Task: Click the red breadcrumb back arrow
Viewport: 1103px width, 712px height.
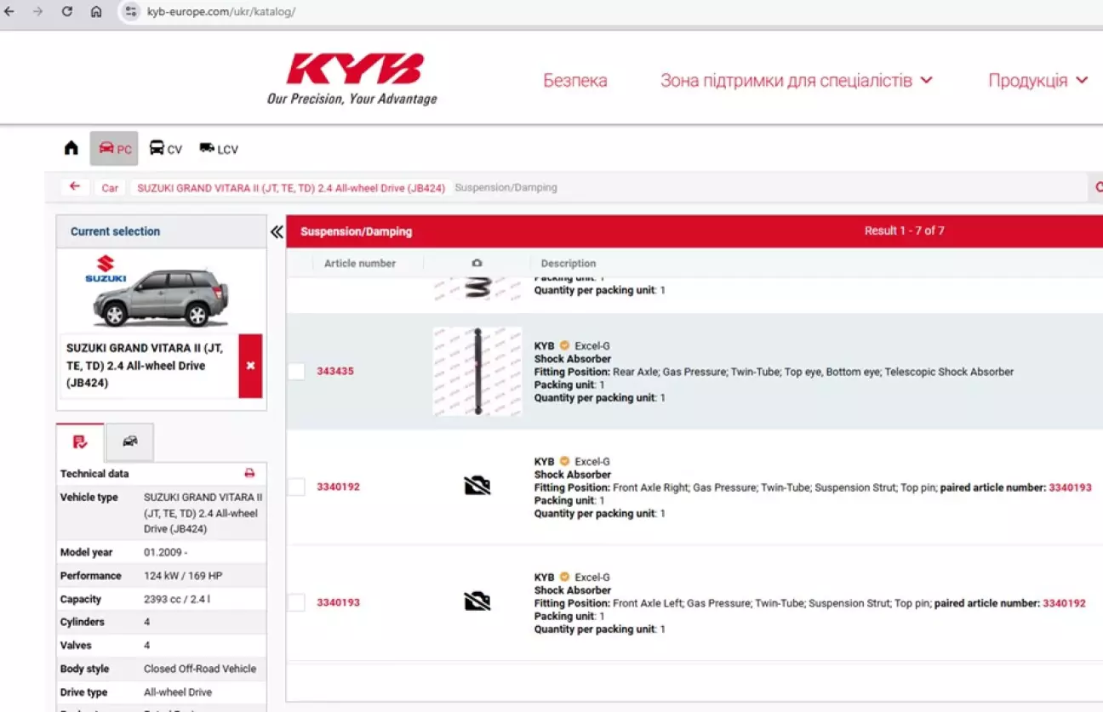Action: [x=75, y=186]
